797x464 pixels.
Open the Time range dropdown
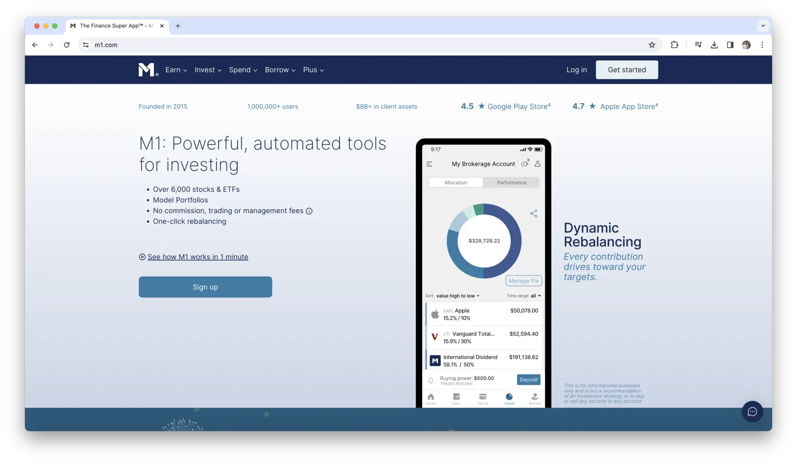[524, 296]
